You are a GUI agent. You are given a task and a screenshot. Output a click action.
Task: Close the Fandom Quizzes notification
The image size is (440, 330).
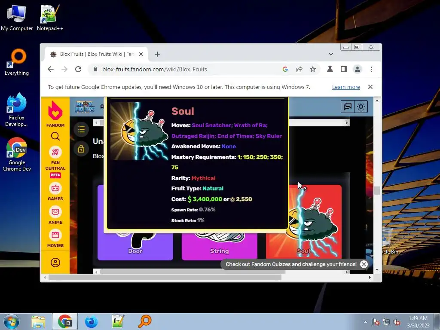pyautogui.click(x=364, y=264)
